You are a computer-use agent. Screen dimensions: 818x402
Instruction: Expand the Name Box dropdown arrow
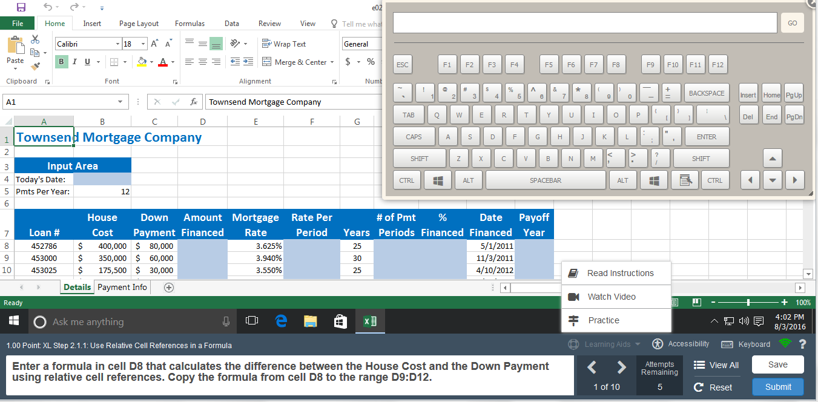point(120,102)
